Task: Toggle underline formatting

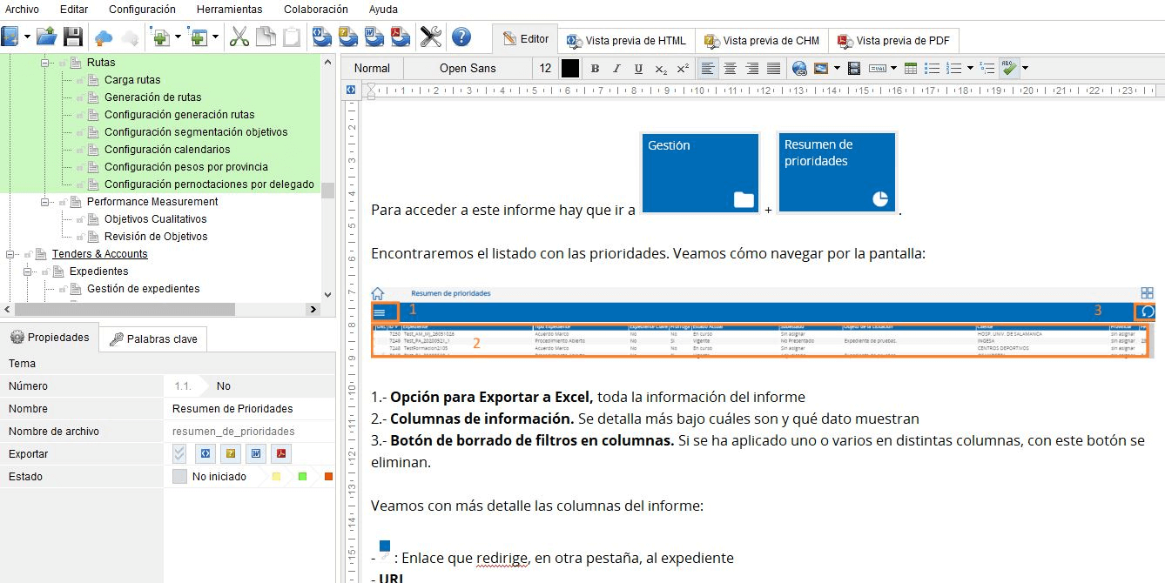Action: click(638, 68)
